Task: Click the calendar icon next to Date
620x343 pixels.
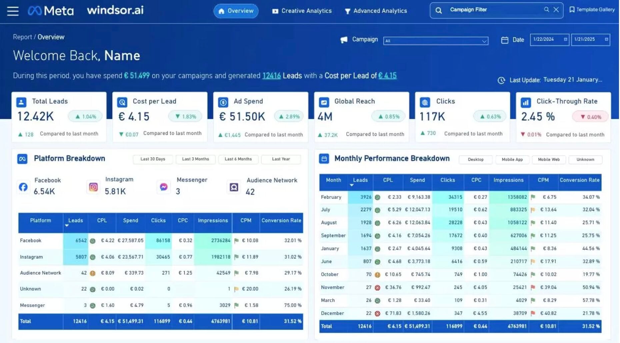Action: pyautogui.click(x=504, y=40)
